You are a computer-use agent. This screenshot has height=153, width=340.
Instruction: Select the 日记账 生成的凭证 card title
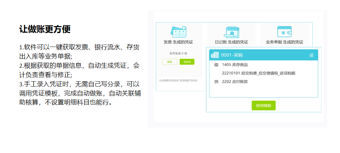pyautogui.click(x=231, y=42)
